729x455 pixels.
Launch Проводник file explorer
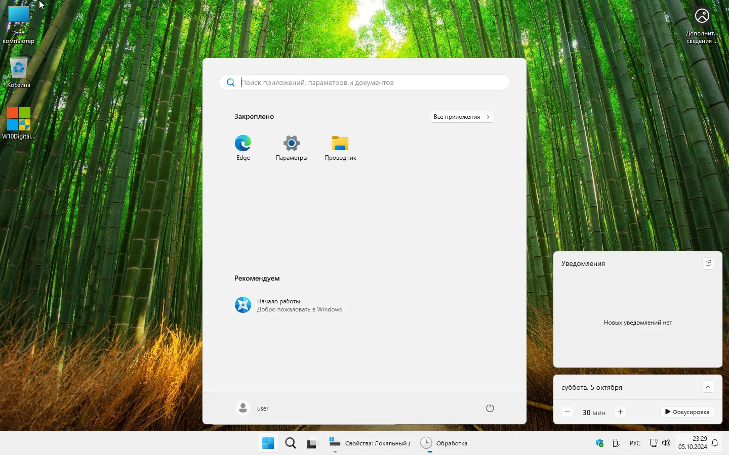click(x=340, y=147)
